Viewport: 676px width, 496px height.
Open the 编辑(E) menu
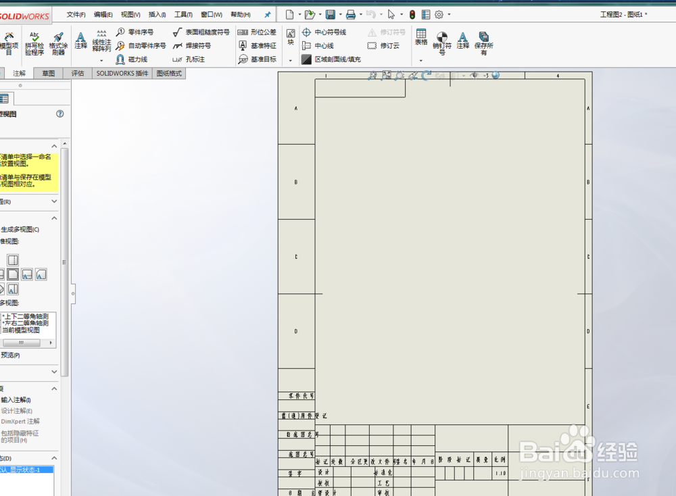click(103, 15)
